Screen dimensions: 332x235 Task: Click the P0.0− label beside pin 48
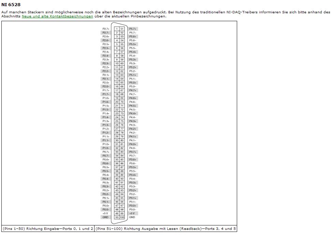click(106, 210)
